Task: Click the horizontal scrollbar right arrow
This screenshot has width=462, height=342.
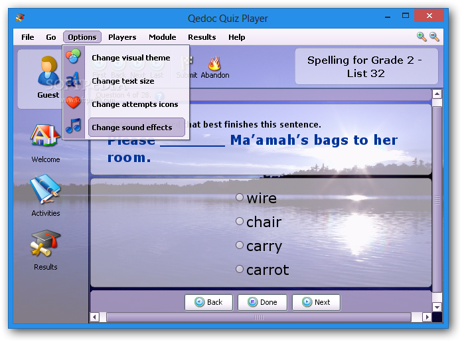Action: 427,317
